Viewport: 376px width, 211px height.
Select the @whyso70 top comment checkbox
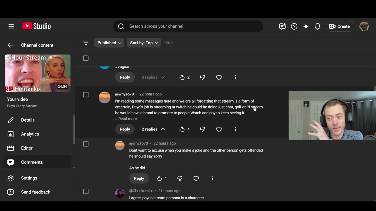86,95
